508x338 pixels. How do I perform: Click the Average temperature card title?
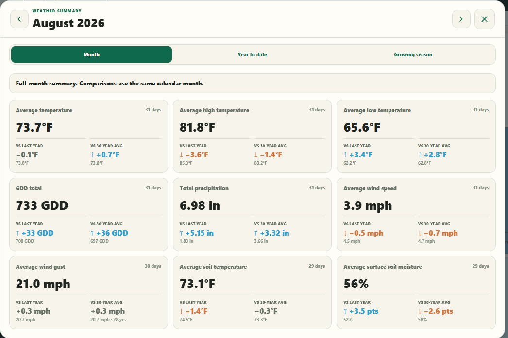point(44,110)
